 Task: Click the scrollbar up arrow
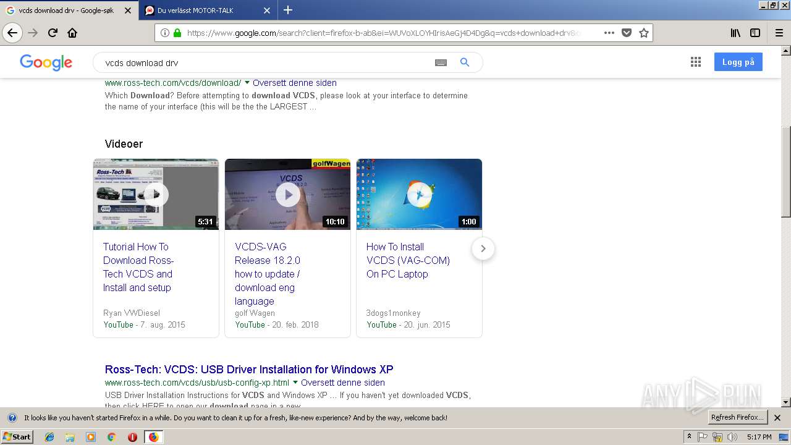(785, 51)
